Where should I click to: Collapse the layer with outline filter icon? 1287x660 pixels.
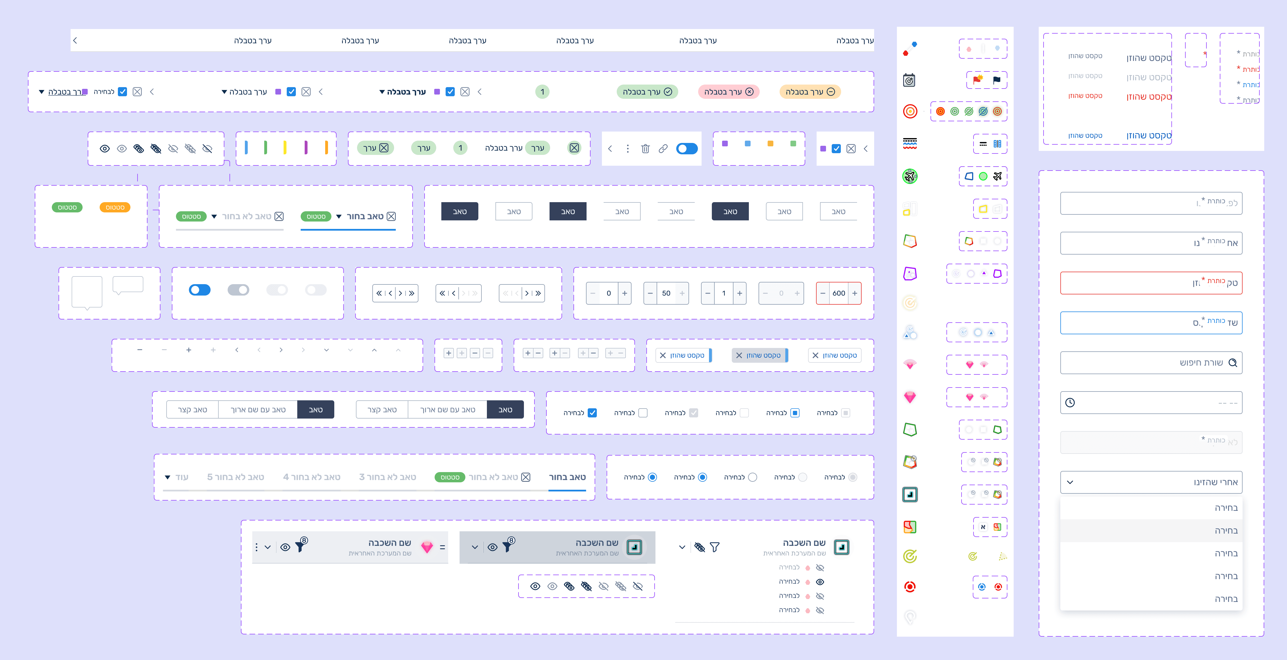click(682, 547)
